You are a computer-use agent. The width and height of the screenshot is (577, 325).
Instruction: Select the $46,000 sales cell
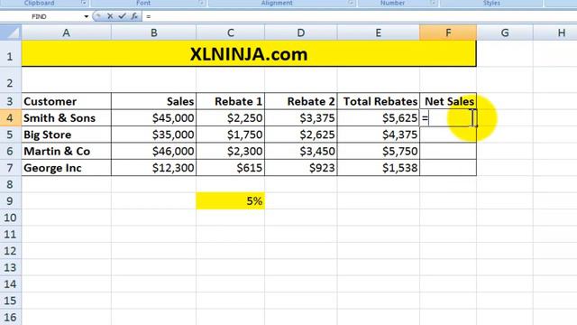[x=154, y=151]
